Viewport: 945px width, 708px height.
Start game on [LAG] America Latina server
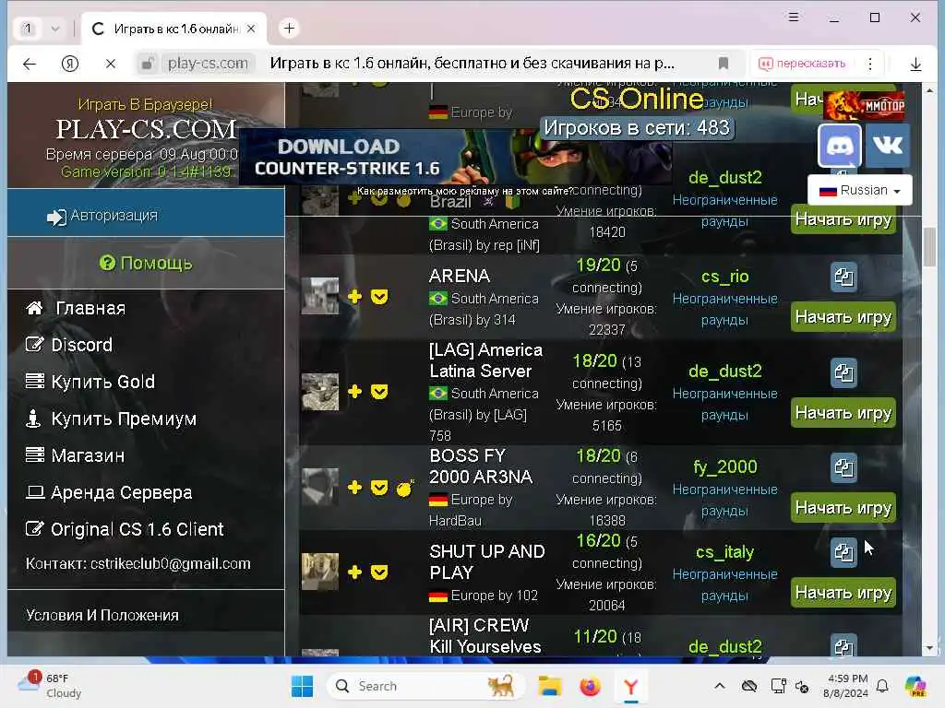tap(843, 413)
